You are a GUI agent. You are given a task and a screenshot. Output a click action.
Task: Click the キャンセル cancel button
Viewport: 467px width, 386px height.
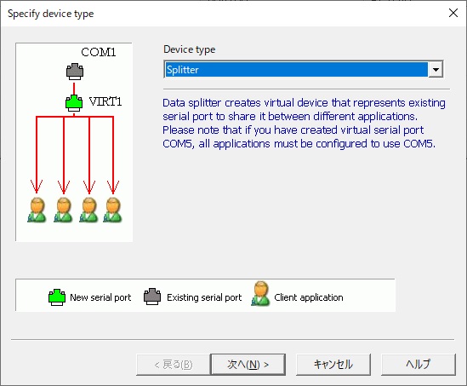pos(333,364)
